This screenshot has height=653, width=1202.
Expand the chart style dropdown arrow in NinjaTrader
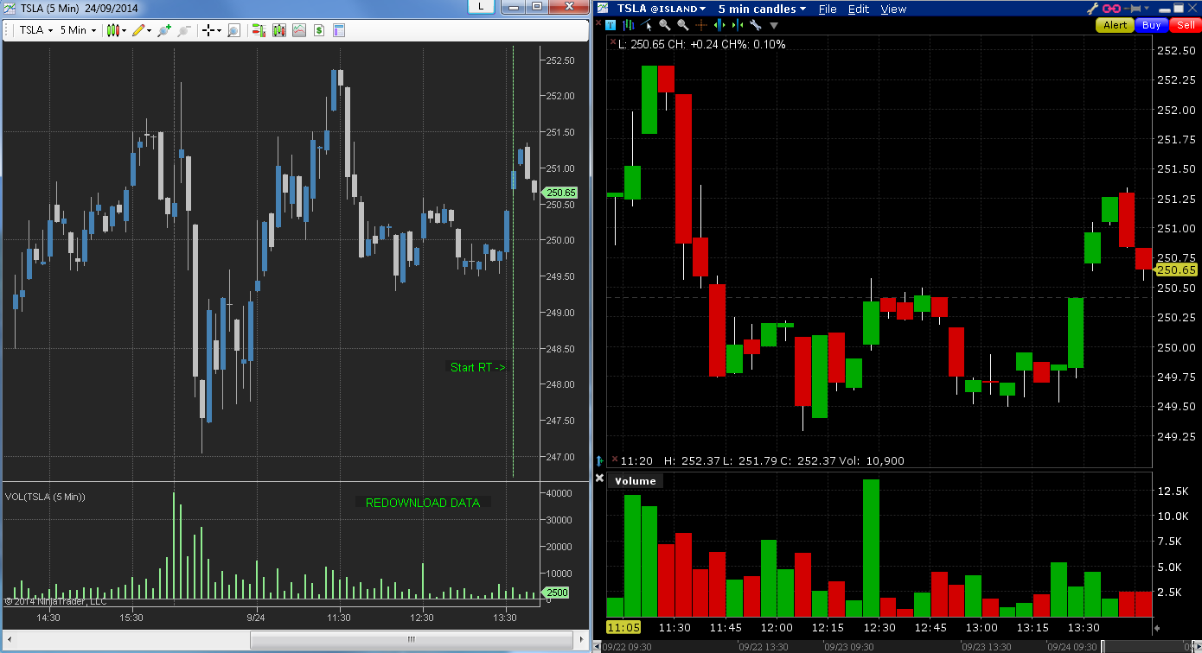(125, 30)
